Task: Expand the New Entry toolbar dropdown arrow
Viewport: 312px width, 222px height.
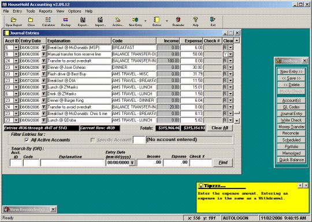Action: tap(145, 21)
